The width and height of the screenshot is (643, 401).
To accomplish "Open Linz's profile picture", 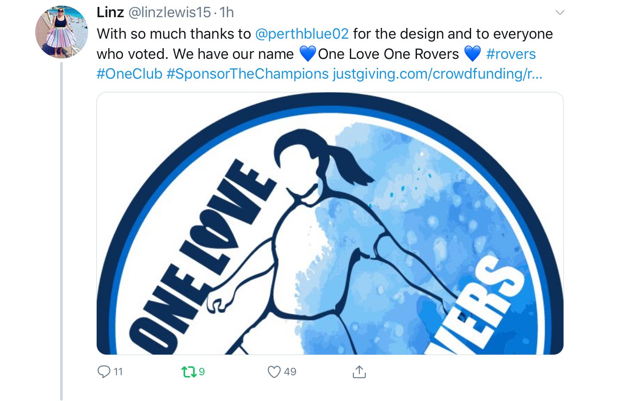I will click(x=61, y=32).
